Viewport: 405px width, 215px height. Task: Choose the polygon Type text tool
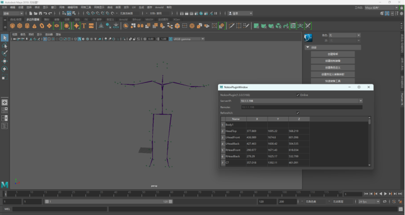click(84, 26)
